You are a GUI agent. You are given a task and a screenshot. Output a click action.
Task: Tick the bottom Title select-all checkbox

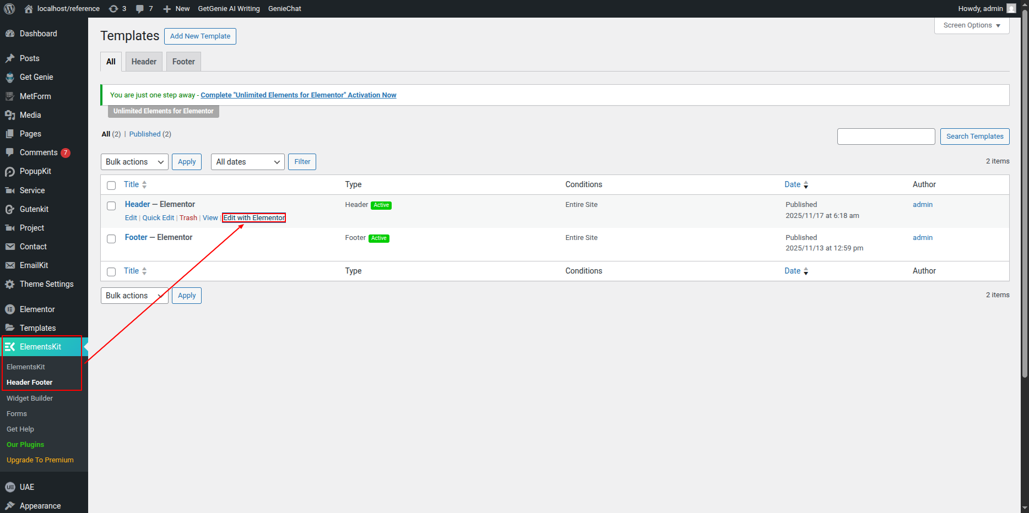pyautogui.click(x=111, y=272)
